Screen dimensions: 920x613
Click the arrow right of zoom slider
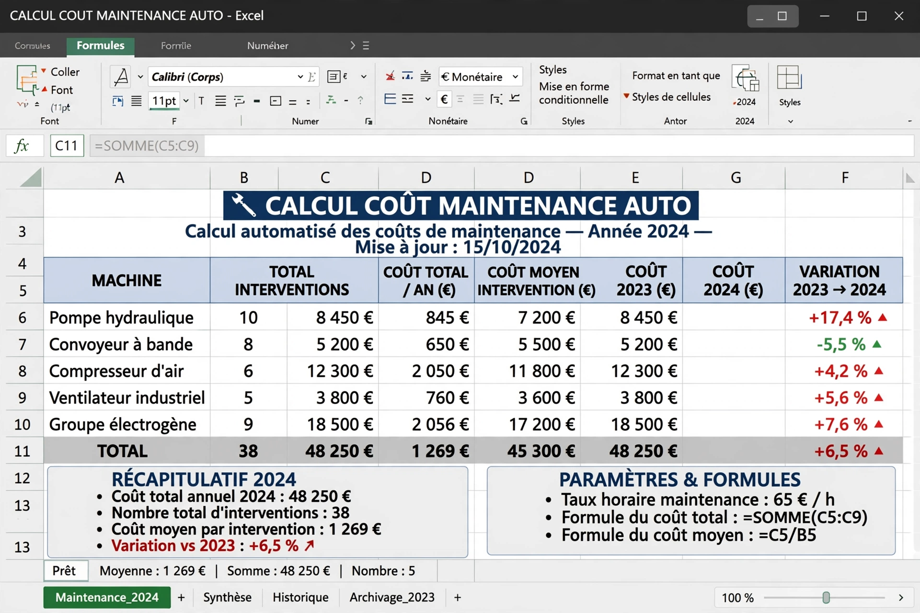click(901, 597)
